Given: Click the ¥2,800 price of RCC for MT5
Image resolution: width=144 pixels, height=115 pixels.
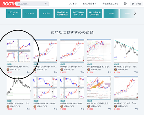Looking at the screenshot, I should pos(90,109).
